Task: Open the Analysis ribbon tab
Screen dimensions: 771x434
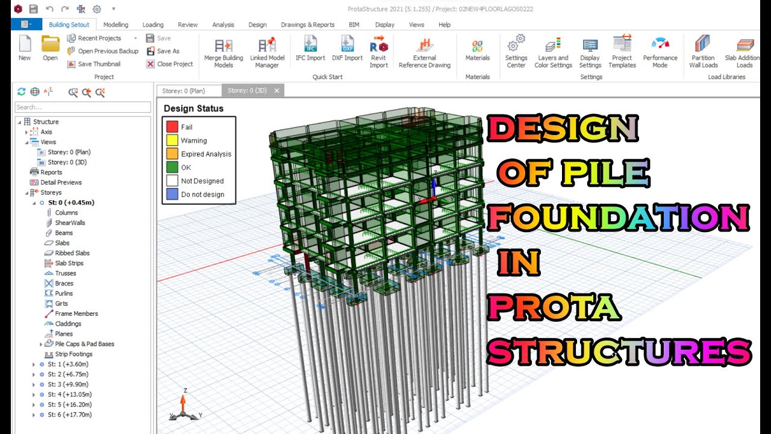Action: point(223,25)
